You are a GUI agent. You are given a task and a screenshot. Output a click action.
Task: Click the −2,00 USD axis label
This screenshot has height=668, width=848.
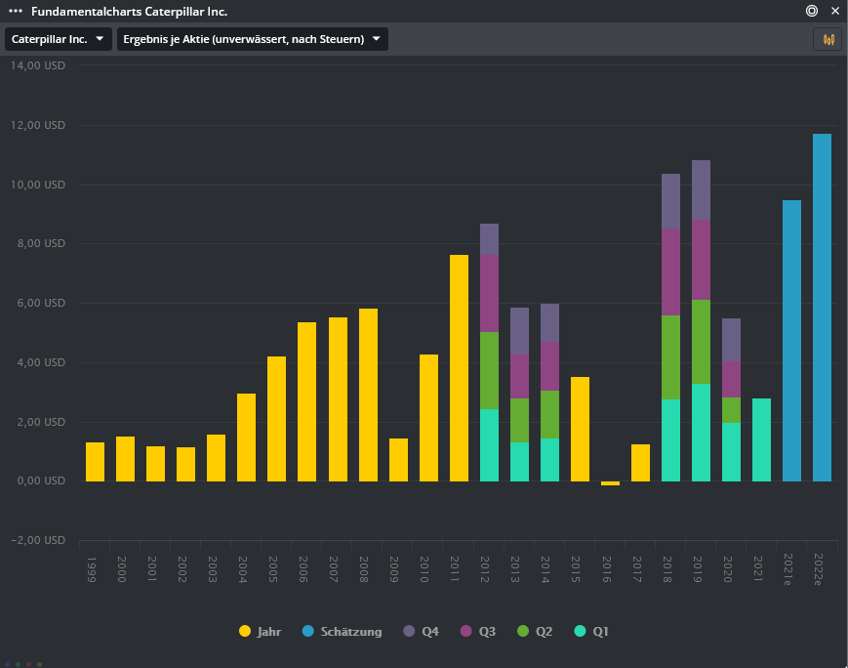click(38, 540)
